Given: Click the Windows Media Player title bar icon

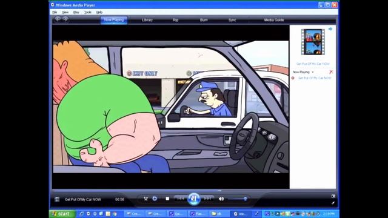Looking at the screenshot, I should tap(53, 5).
